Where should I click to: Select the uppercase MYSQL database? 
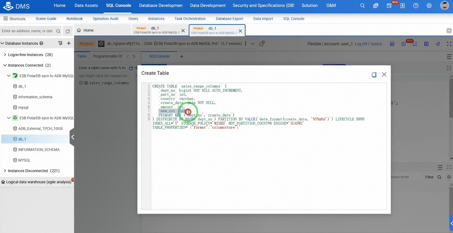pyautogui.click(x=24, y=160)
